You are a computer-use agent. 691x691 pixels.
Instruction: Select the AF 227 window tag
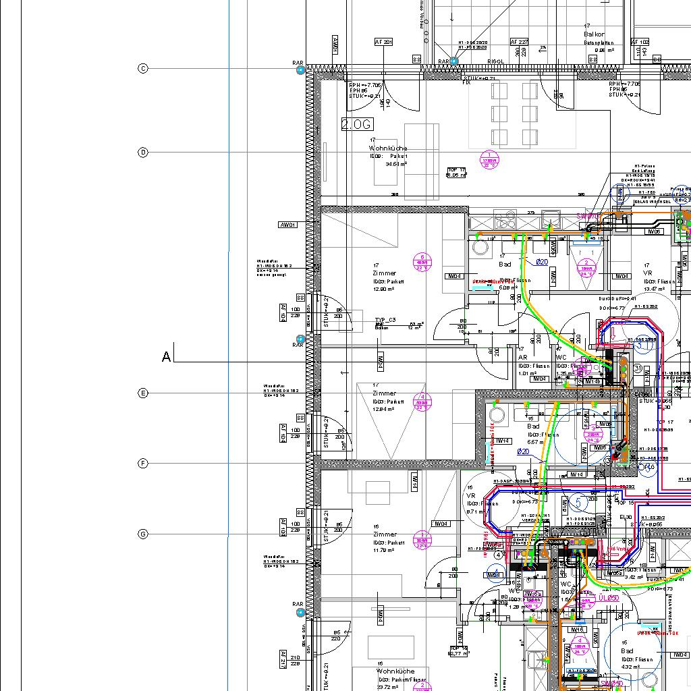[519, 42]
